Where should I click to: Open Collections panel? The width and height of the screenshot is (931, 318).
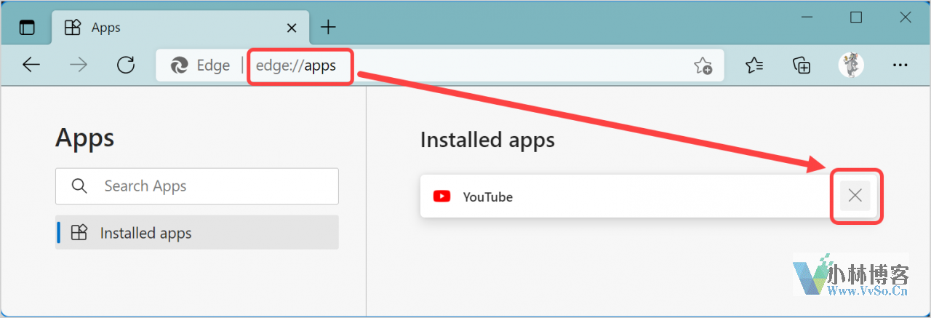click(x=802, y=65)
